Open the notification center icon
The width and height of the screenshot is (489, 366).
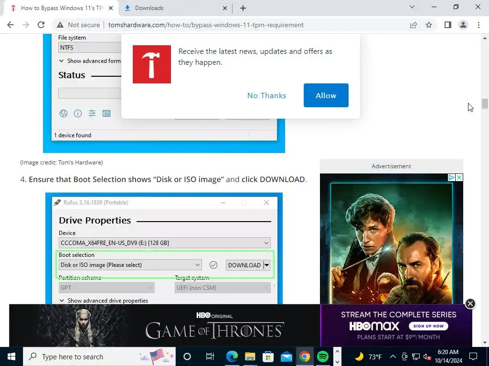473,356
